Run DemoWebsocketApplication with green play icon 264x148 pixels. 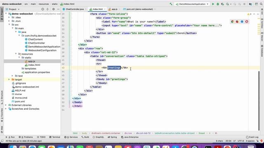(213, 4)
